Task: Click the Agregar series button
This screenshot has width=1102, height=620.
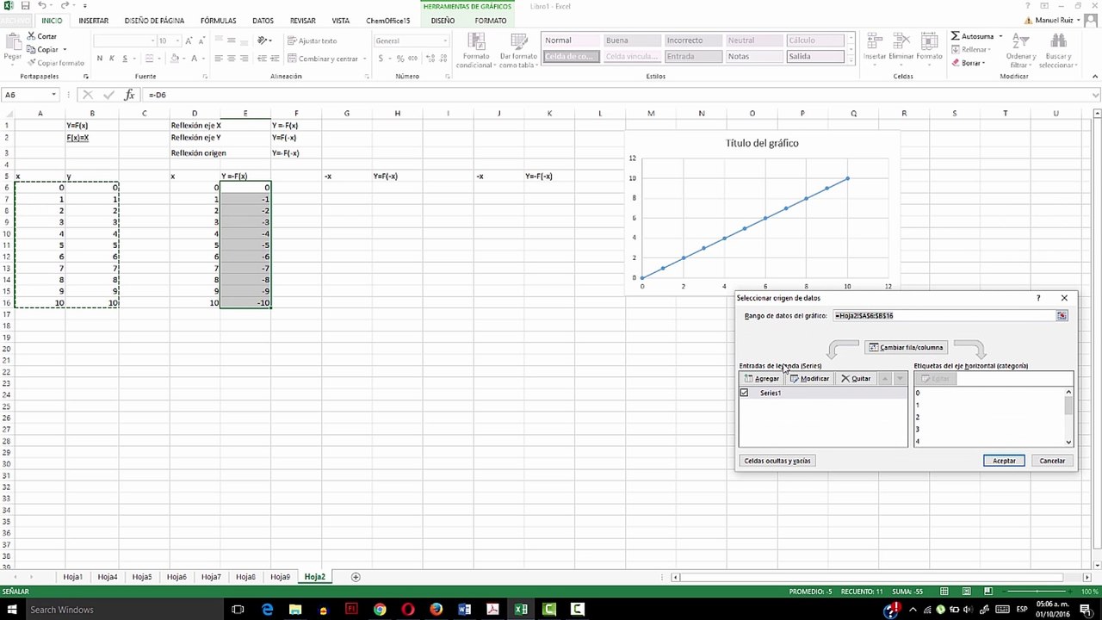Action: 762,379
